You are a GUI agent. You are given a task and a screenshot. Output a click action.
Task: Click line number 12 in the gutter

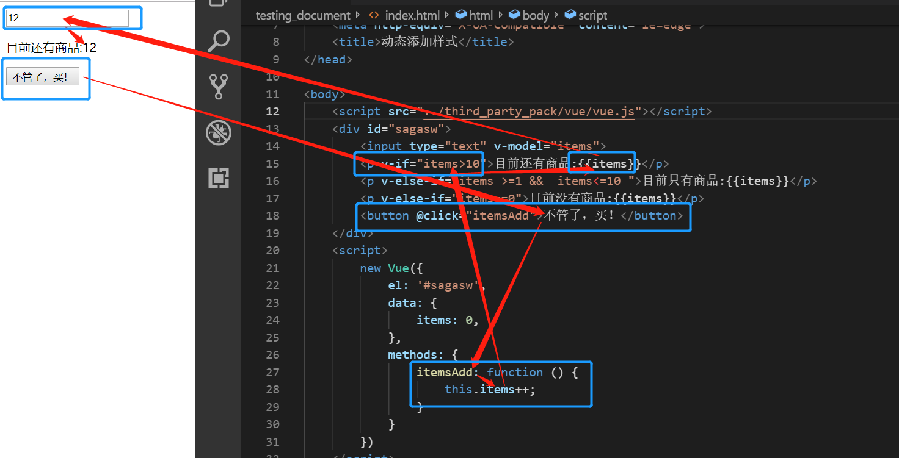click(x=272, y=111)
